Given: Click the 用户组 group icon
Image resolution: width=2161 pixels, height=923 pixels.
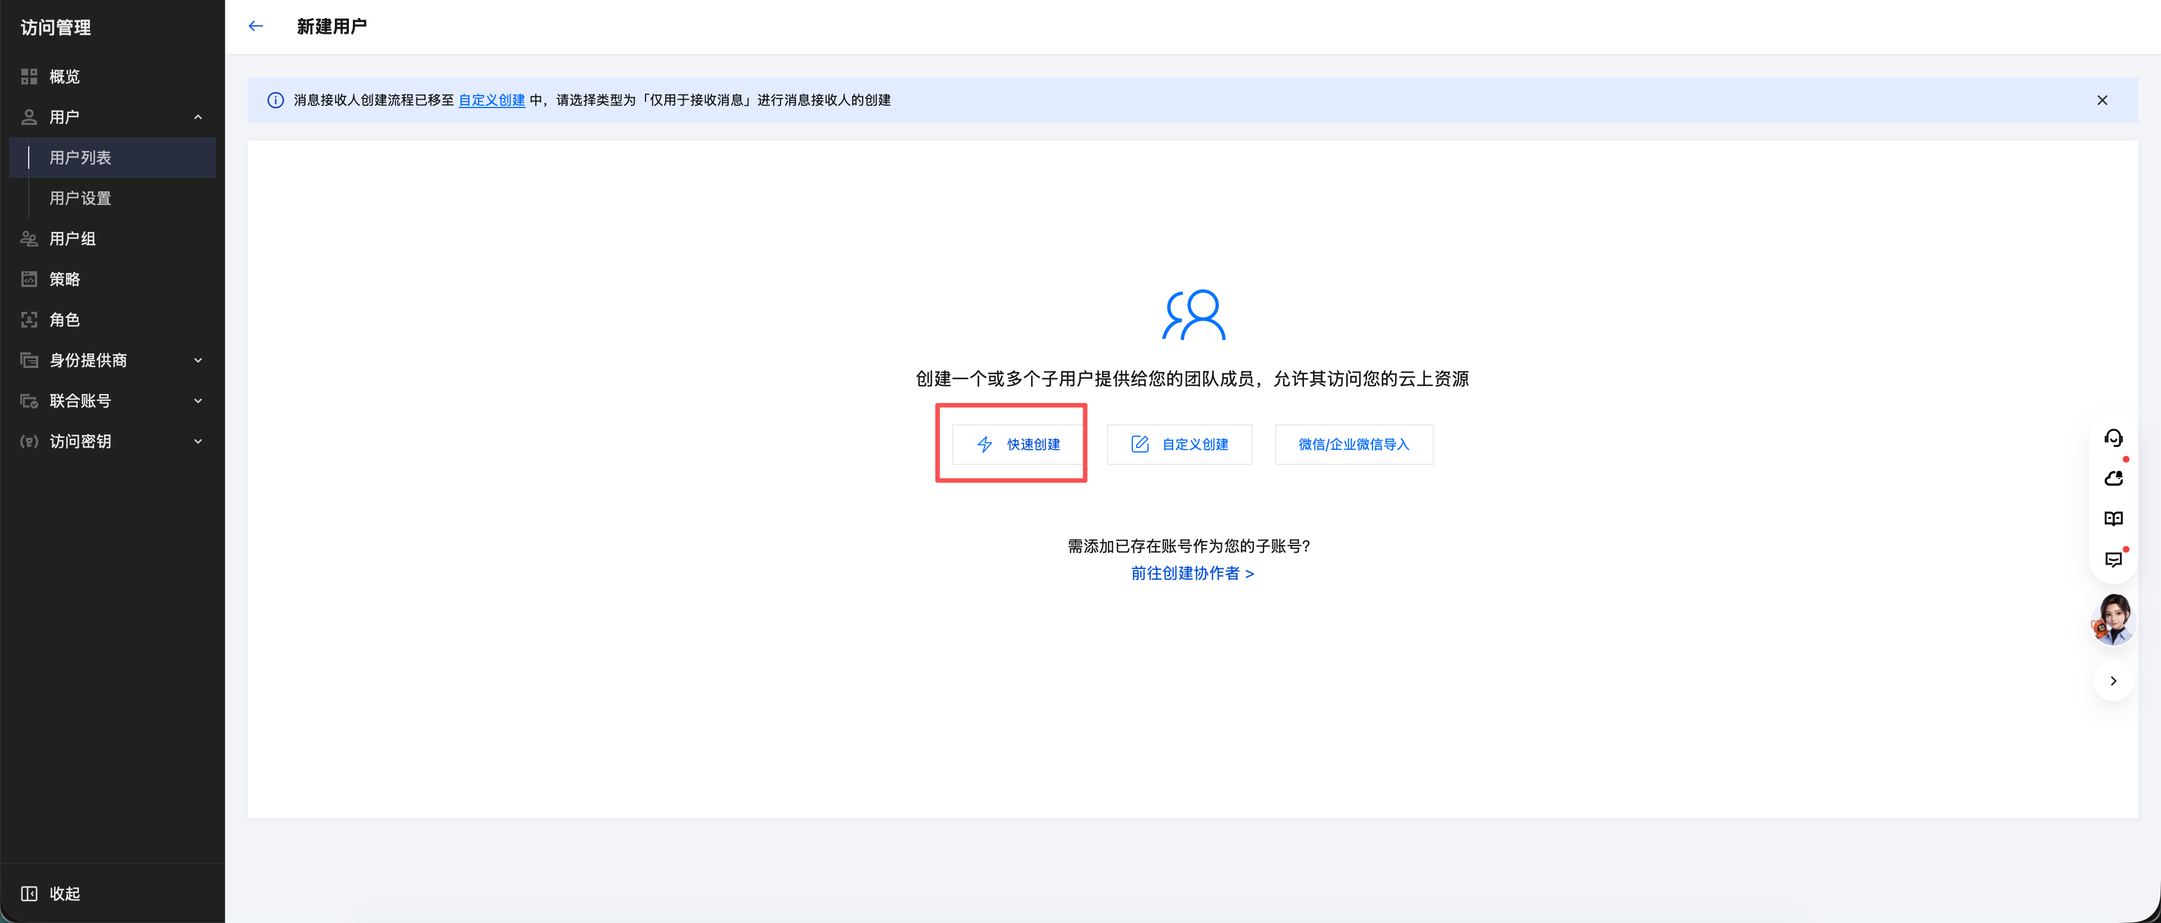Looking at the screenshot, I should point(29,238).
